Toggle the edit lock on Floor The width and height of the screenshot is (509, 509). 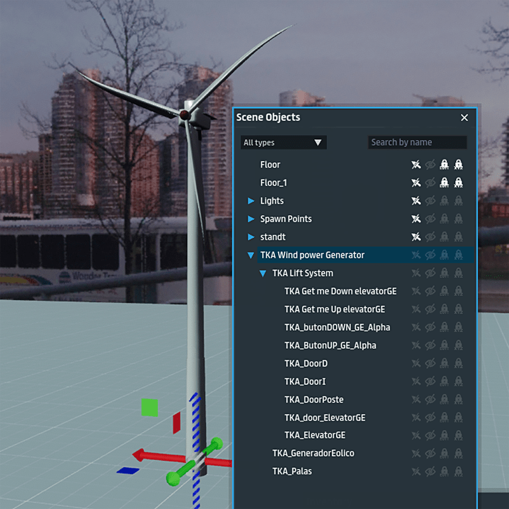coord(444,165)
